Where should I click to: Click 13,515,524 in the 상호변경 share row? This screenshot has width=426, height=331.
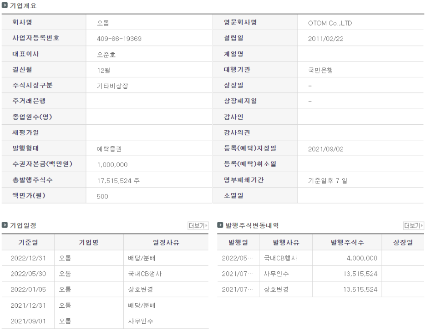click(360, 290)
